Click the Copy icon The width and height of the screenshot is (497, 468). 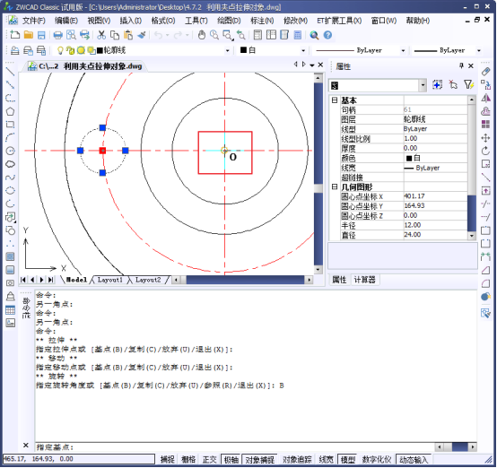tap(115, 35)
